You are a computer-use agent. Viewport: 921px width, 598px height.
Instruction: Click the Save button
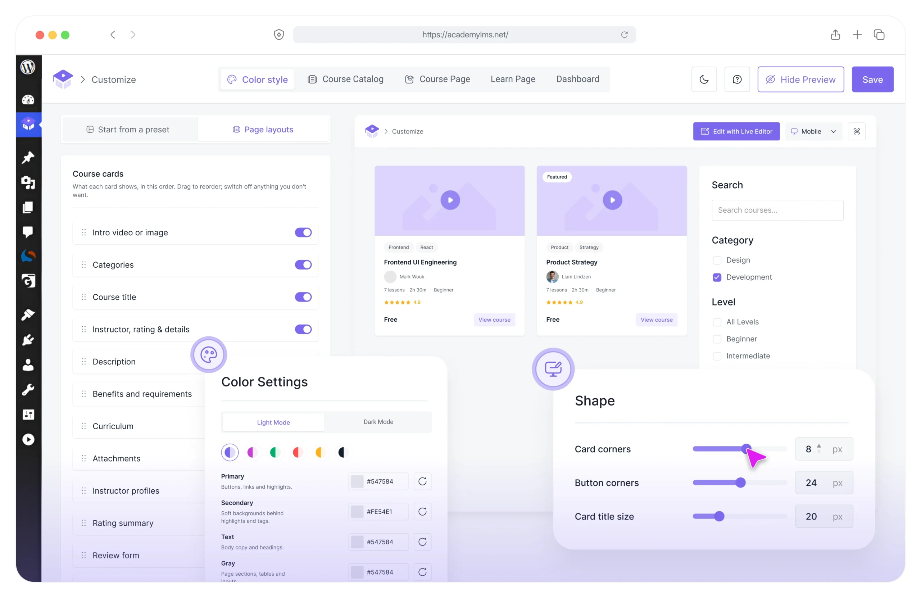tap(872, 80)
